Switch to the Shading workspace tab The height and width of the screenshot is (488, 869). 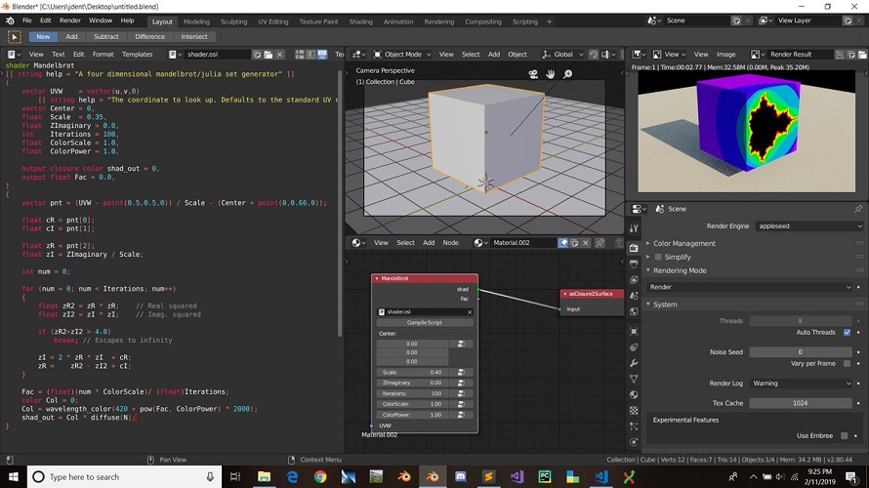pos(361,21)
